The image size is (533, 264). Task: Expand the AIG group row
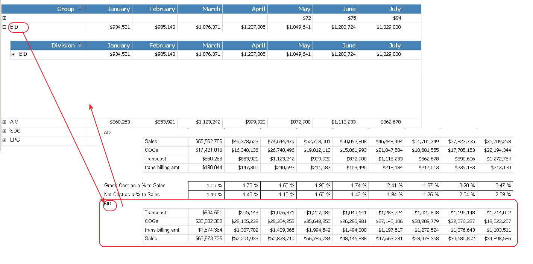click(4, 122)
